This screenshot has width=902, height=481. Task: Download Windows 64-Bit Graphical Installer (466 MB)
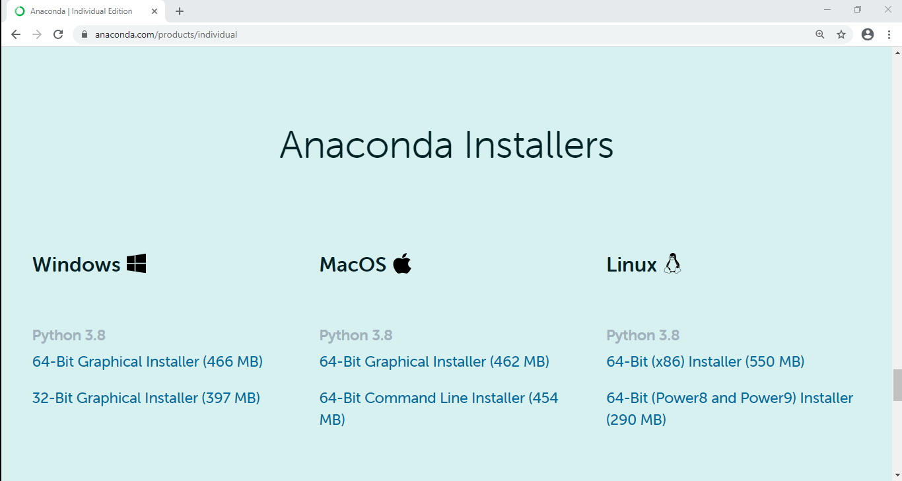coord(147,362)
